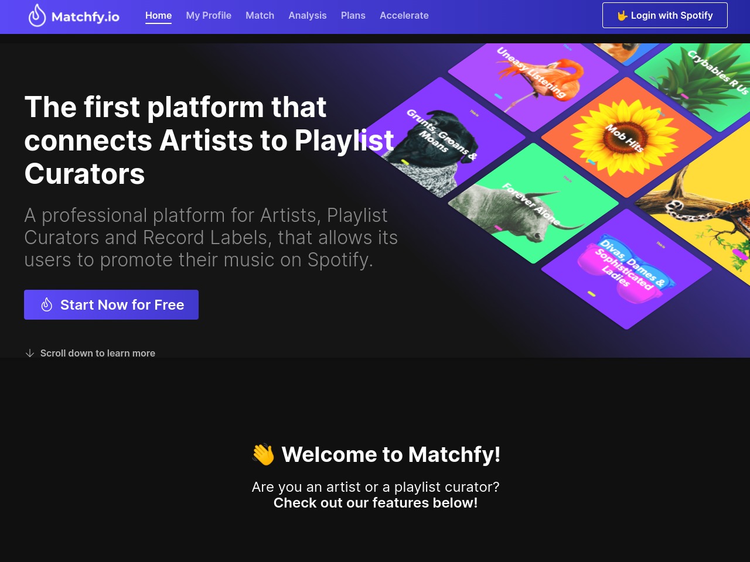View the Plans page
The image size is (750, 562).
click(353, 16)
